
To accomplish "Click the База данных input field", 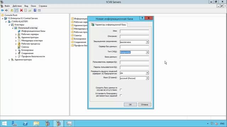I will point(134,57).
